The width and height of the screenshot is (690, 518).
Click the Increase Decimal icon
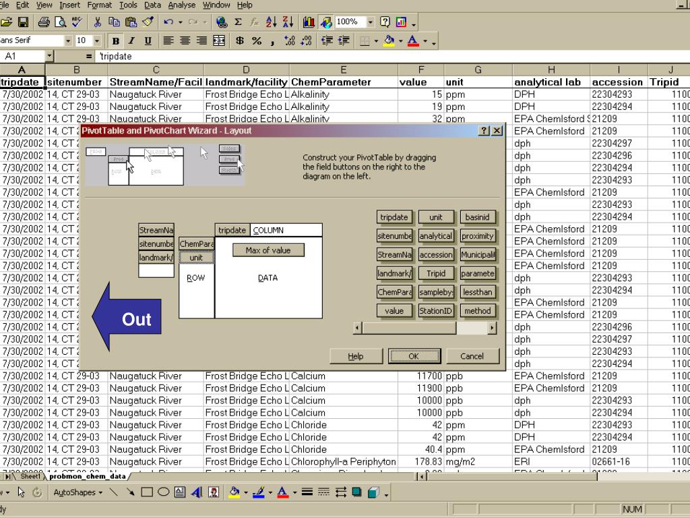290,41
